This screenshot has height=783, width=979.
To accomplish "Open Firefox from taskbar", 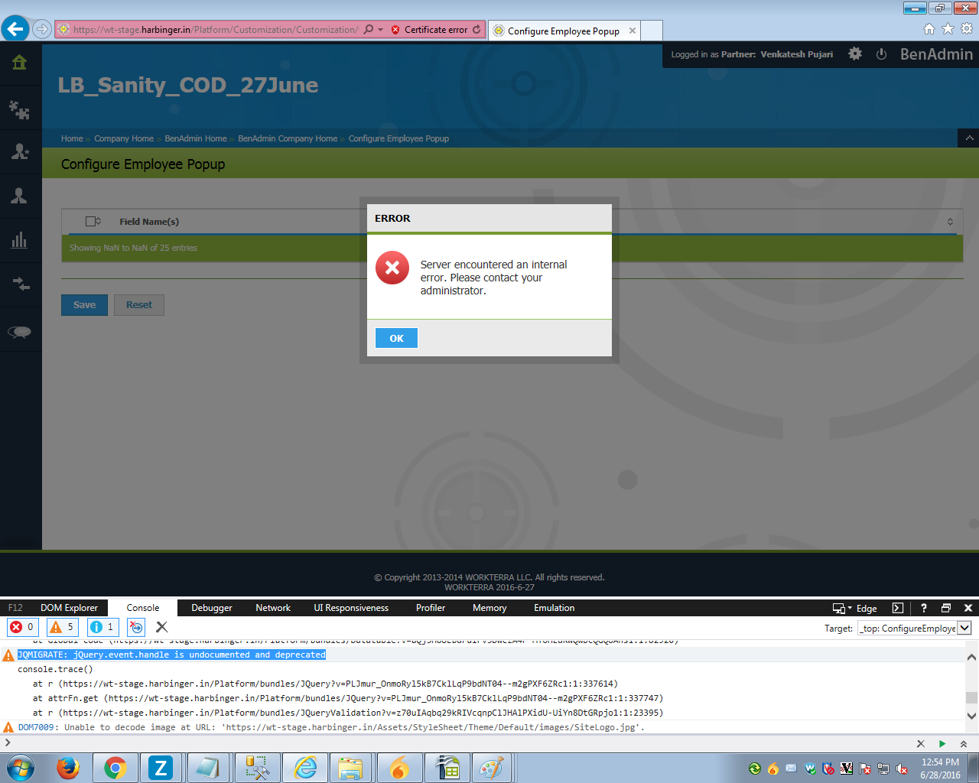I will coord(68,768).
